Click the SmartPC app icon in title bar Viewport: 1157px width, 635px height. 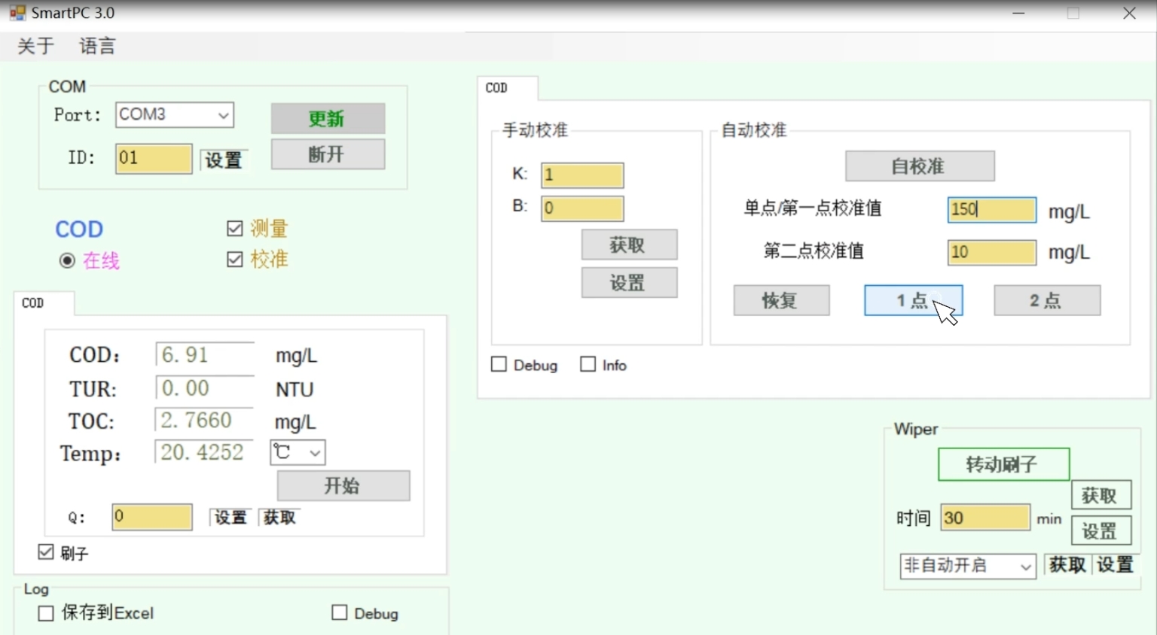[17, 13]
